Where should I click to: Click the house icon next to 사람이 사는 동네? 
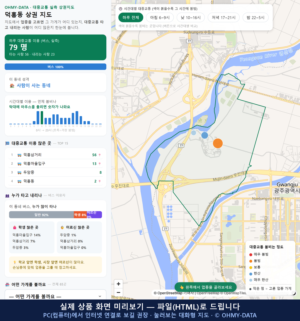12,86
